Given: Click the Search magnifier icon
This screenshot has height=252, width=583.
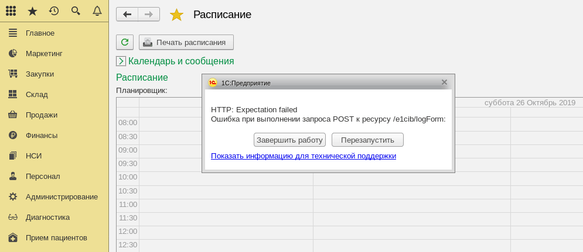Looking at the screenshot, I should click(x=76, y=11).
